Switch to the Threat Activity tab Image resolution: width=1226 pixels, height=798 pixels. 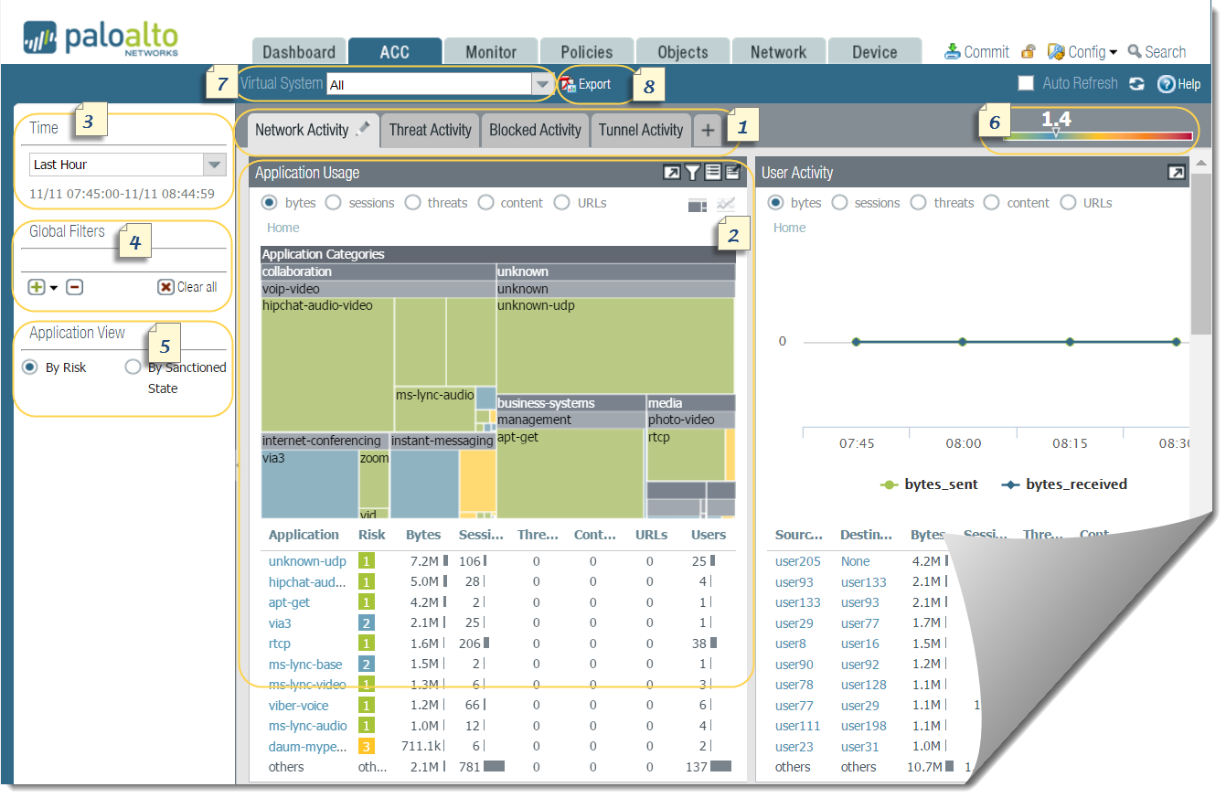click(x=430, y=130)
